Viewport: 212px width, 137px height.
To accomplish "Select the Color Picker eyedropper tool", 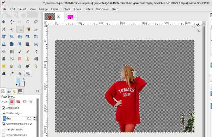I will (x=12, y=74).
